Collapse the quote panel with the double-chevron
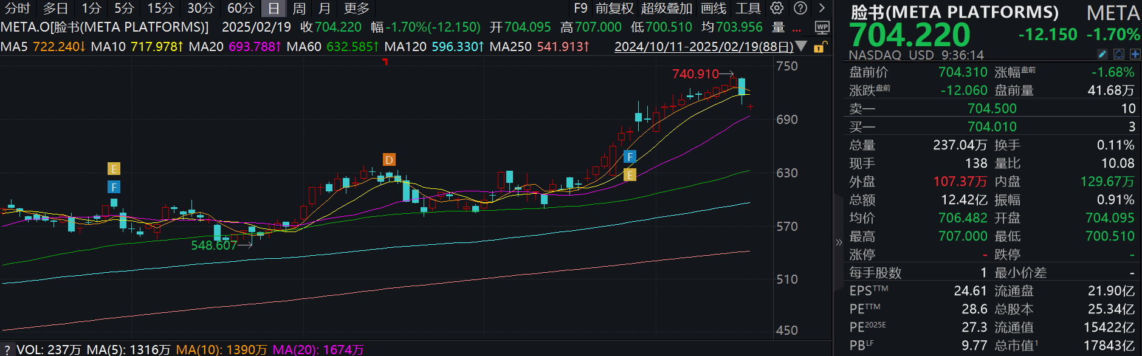This screenshot has height=356, width=1142. [839, 242]
